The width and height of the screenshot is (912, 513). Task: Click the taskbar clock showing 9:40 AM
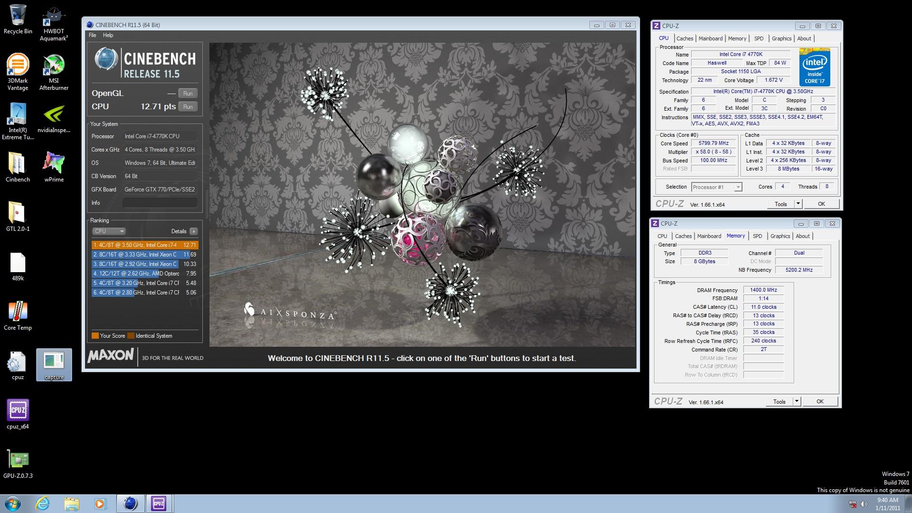(x=887, y=503)
